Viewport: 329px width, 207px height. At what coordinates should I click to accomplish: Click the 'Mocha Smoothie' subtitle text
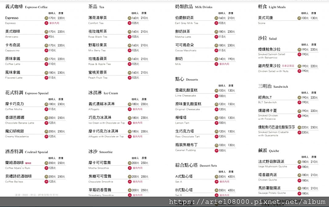tap(99, 168)
